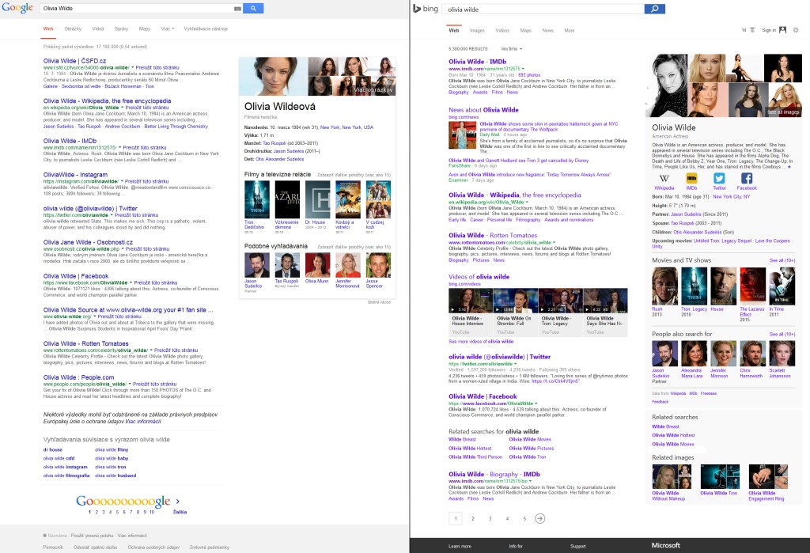
Task: Open the Wikipedia icon in Bing's info panel
Action: point(664,179)
